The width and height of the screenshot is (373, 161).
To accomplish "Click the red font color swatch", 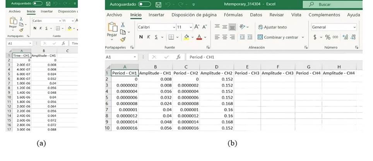I will click(199, 37).
